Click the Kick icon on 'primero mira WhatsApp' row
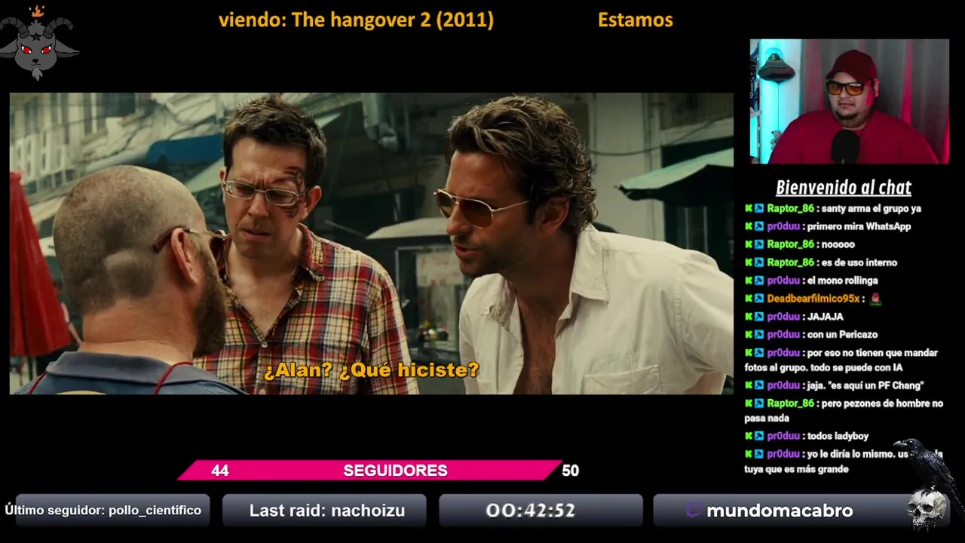Image resolution: width=965 pixels, height=543 pixels. [x=749, y=226]
